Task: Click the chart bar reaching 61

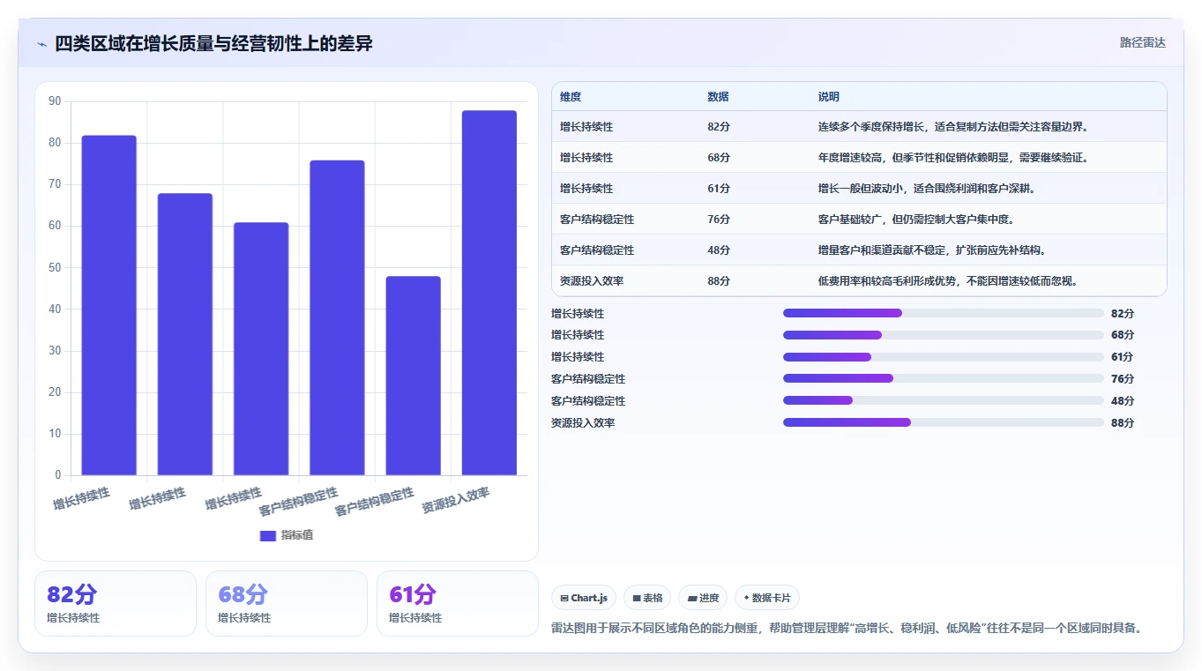Action: pos(261,348)
